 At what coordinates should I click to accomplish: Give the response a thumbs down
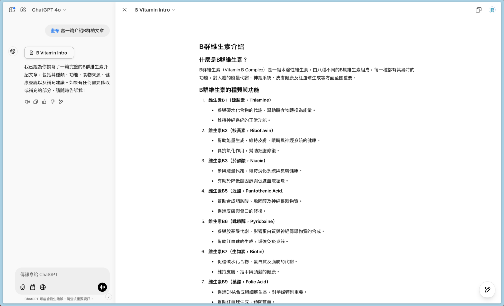click(52, 102)
